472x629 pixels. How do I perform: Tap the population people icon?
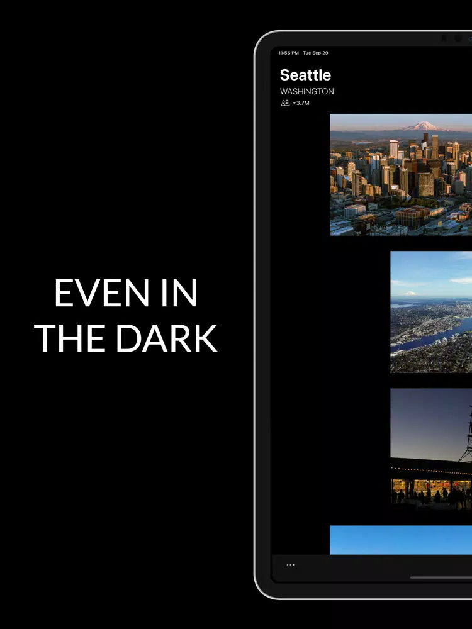click(285, 103)
